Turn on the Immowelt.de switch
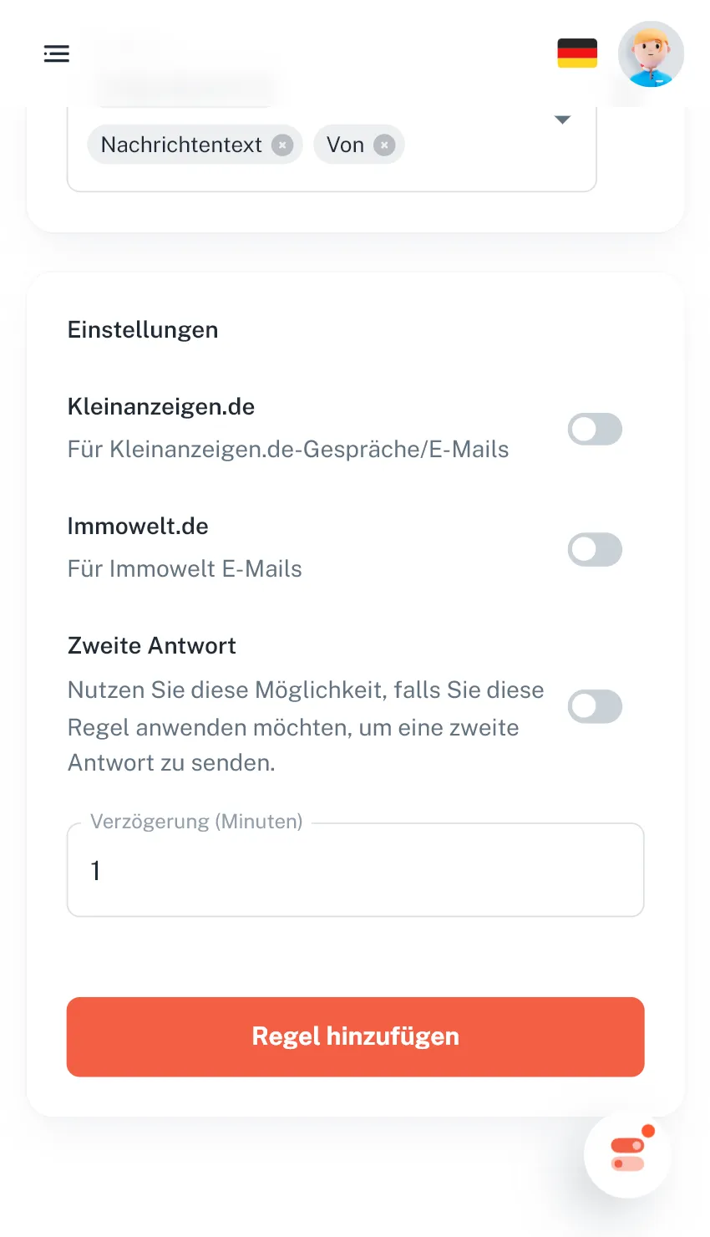710x1237 pixels. click(595, 550)
